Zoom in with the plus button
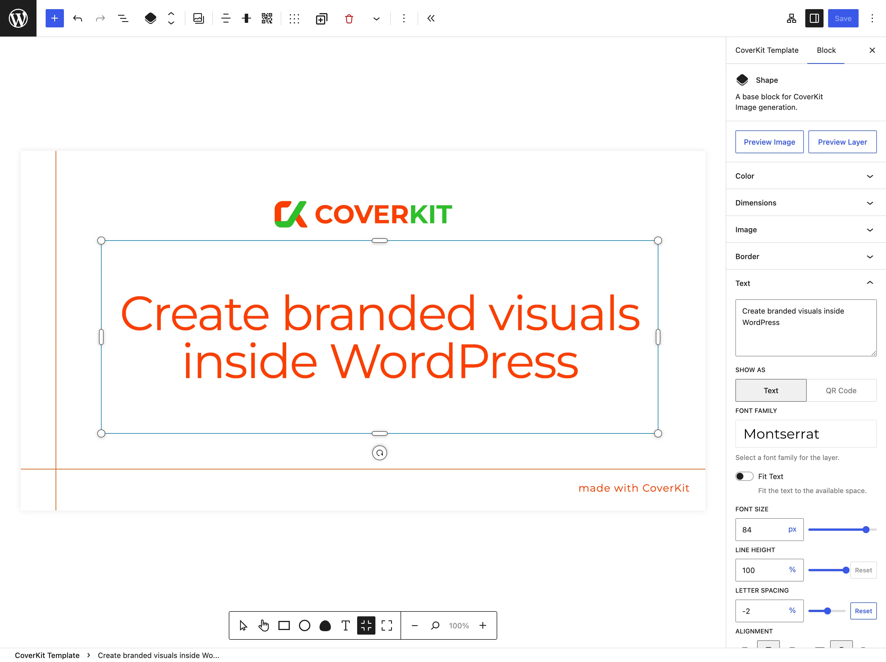 [483, 625]
